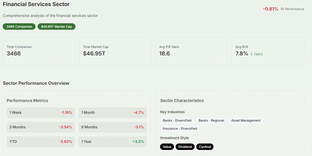Open the Asset Management industry tag

[x=246, y=121]
